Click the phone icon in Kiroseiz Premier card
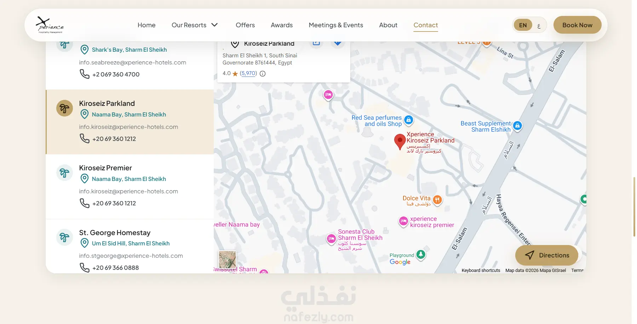Image resolution: width=637 pixels, height=324 pixels. pos(84,203)
